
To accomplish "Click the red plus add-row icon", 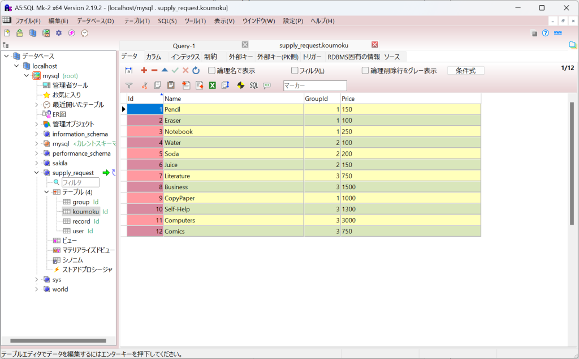I will pos(144,70).
